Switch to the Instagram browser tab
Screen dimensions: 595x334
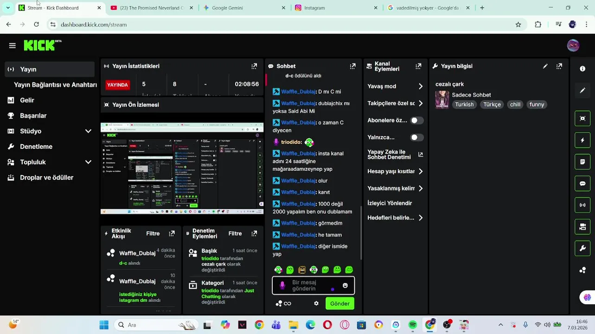(337, 8)
